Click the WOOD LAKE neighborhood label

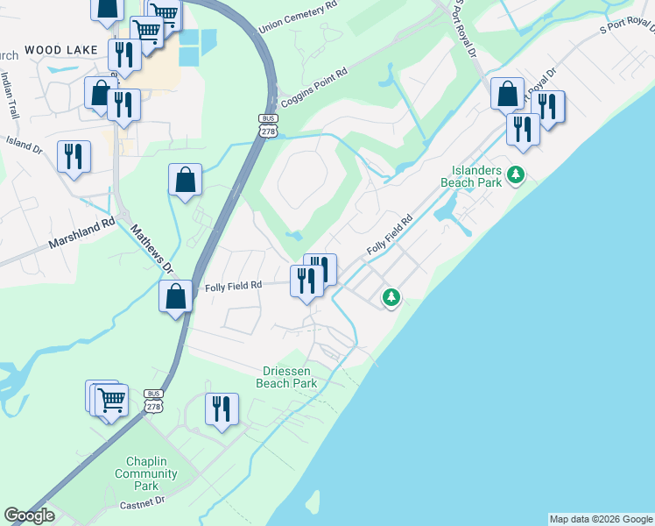[x=61, y=50]
